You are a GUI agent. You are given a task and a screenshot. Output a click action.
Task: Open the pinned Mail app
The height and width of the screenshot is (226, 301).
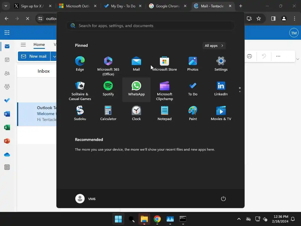(136, 64)
